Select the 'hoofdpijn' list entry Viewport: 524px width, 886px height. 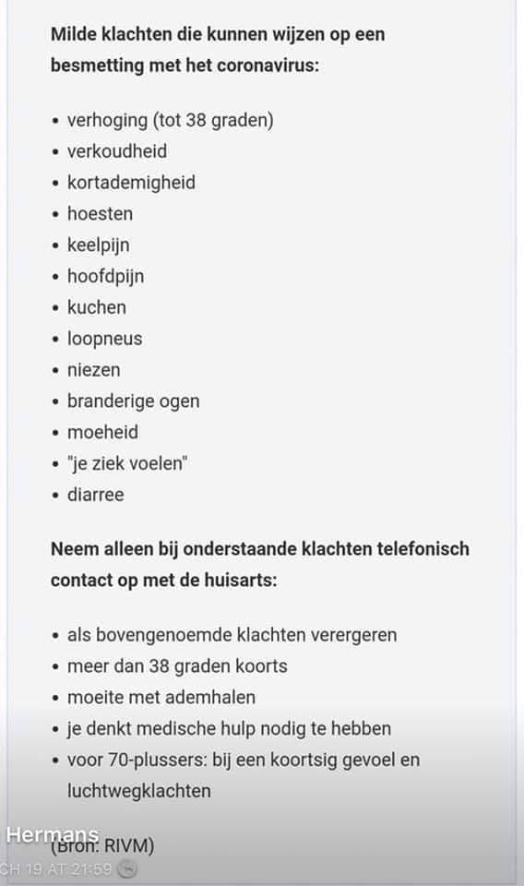(x=105, y=276)
